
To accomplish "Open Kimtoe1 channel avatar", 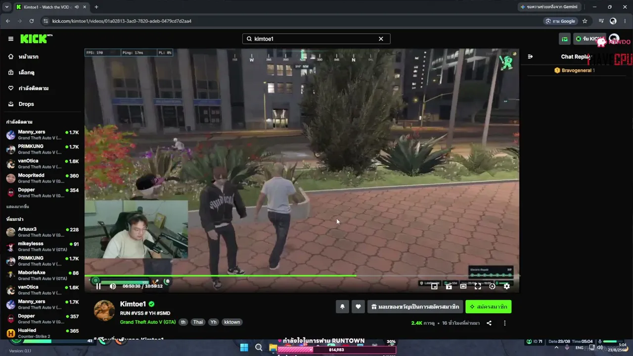I will pyautogui.click(x=104, y=311).
